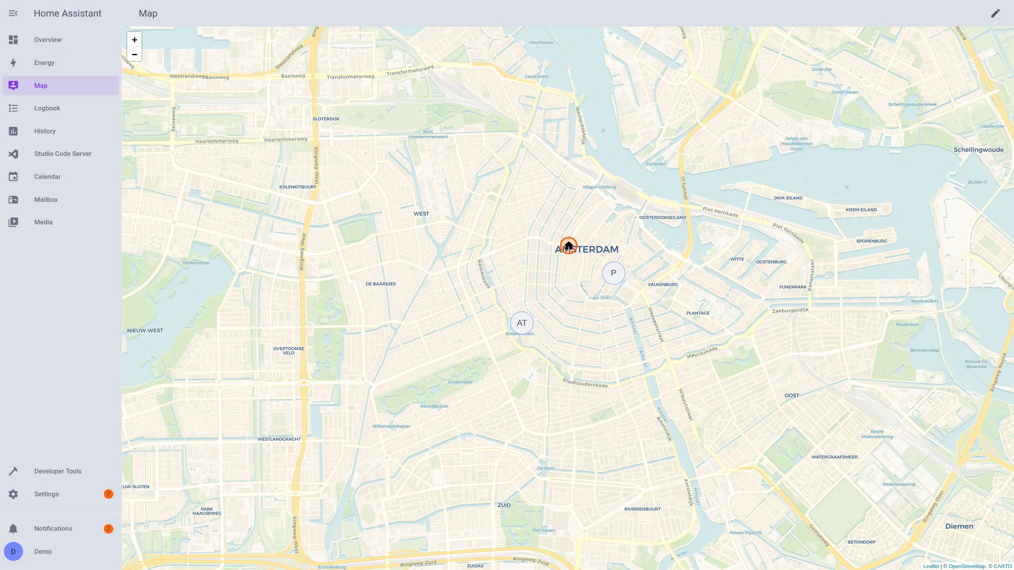
Task: Show Notifications panel with 2 alerts
Action: click(61, 528)
